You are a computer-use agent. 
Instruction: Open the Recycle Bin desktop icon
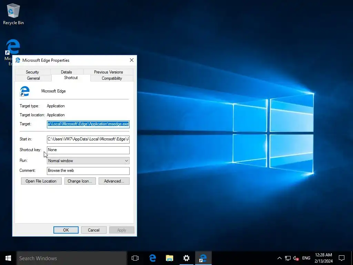13,14
